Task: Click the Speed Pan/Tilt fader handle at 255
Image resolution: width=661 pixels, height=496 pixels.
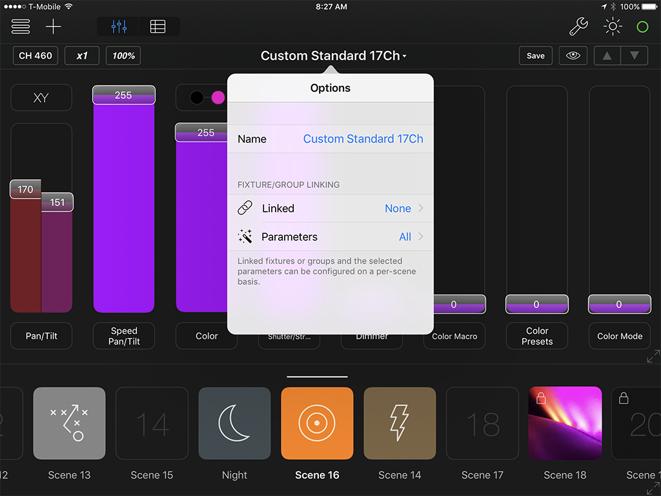Action: point(123,95)
